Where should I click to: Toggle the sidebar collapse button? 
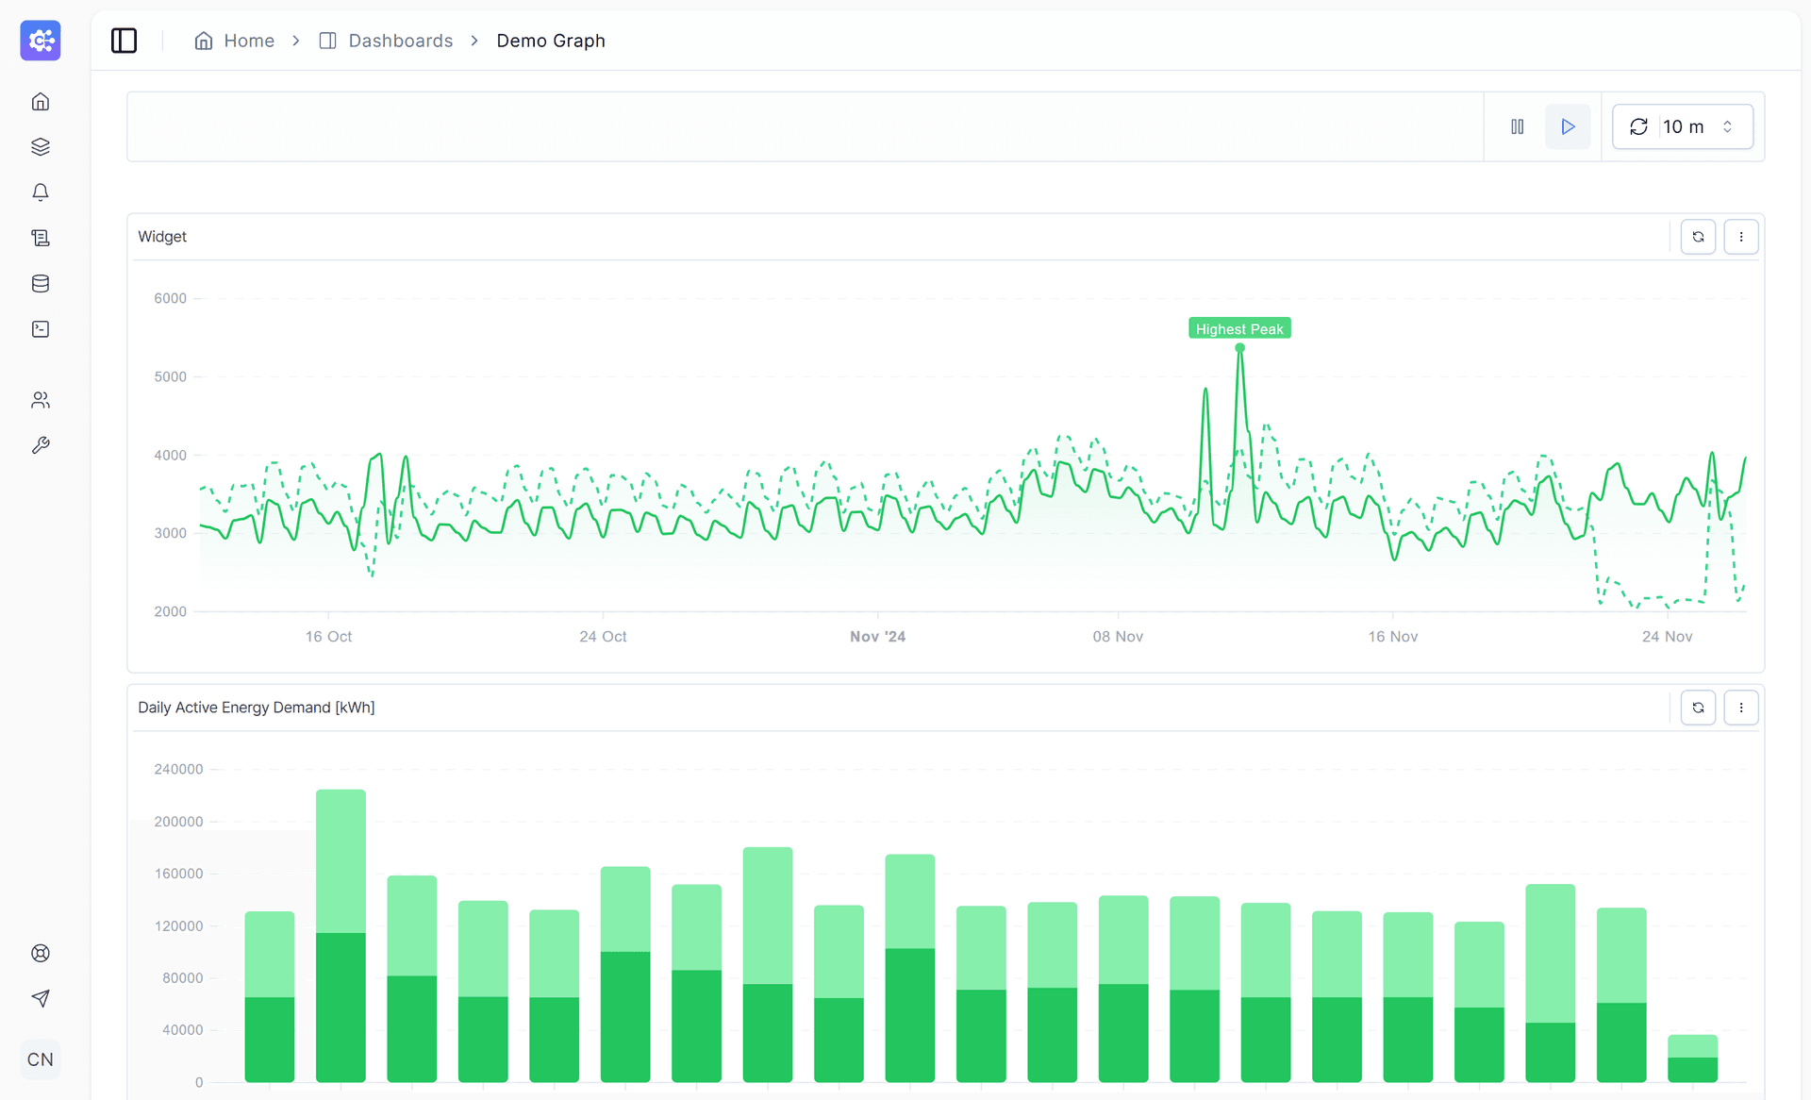[x=124, y=41]
